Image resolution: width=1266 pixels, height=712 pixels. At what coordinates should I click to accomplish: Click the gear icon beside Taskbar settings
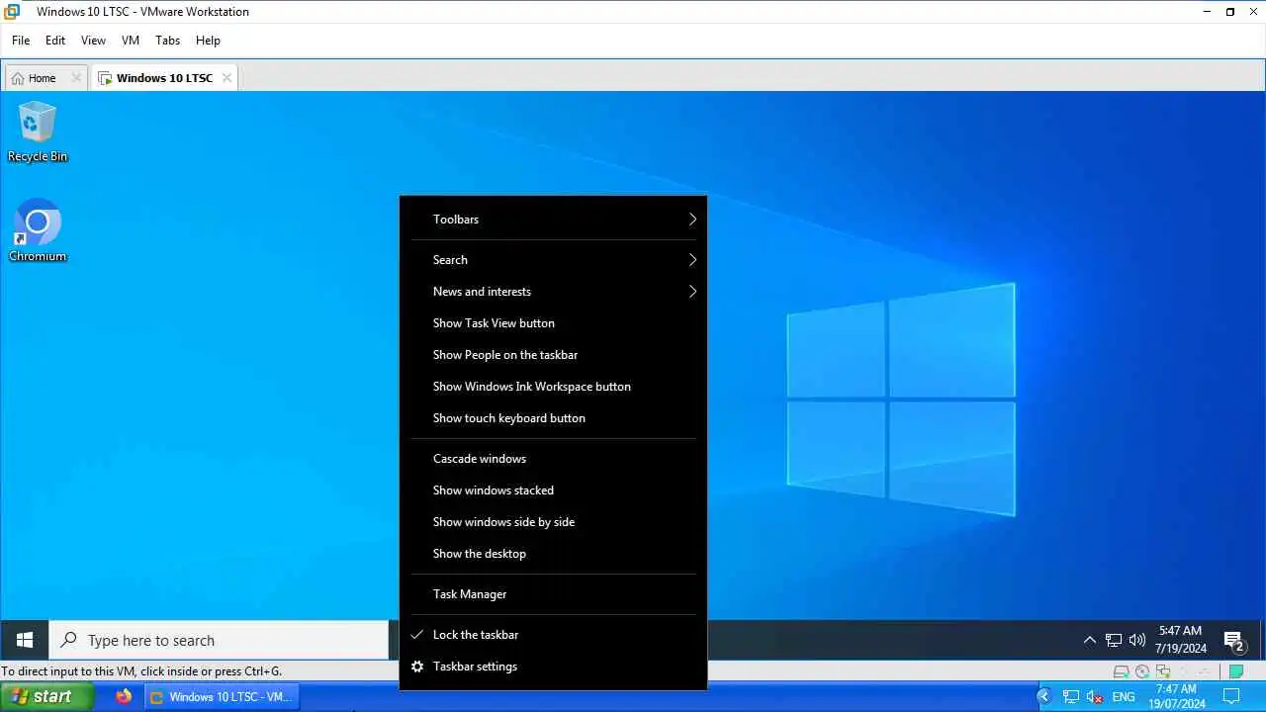(417, 667)
